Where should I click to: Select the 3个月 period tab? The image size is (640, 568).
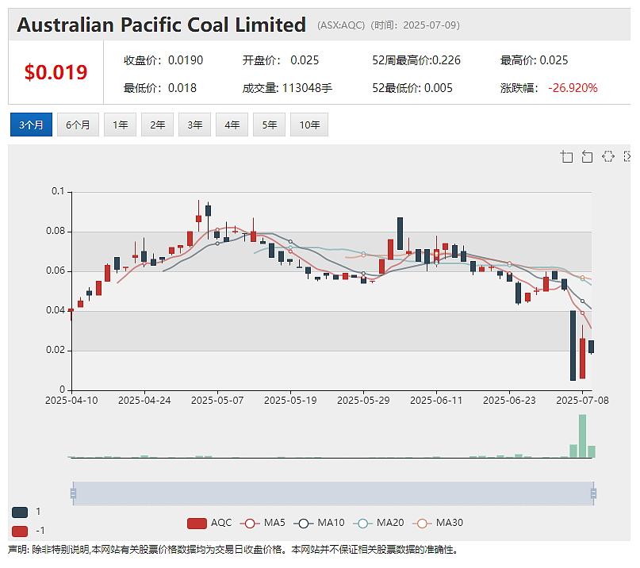click(x=31, y=125)
